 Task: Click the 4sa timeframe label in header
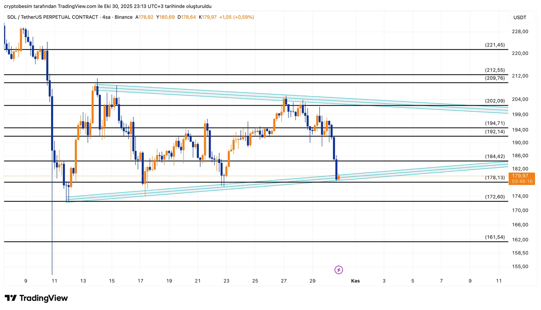106,17
